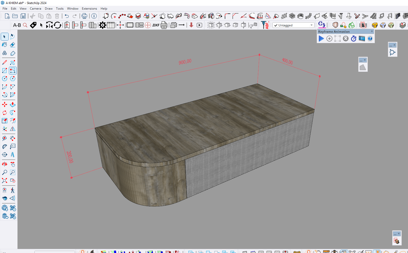
Task: Activate the Push/Pull tool
Action: (12, 104)
